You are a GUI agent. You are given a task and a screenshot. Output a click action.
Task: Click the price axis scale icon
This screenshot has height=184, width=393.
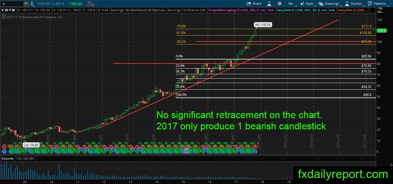380,10
